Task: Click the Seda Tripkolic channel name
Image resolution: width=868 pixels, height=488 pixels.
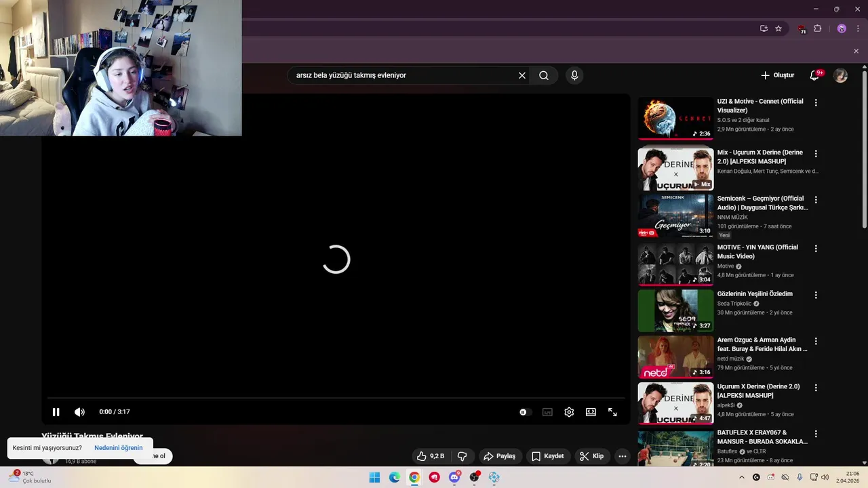Action: (734, 304)
